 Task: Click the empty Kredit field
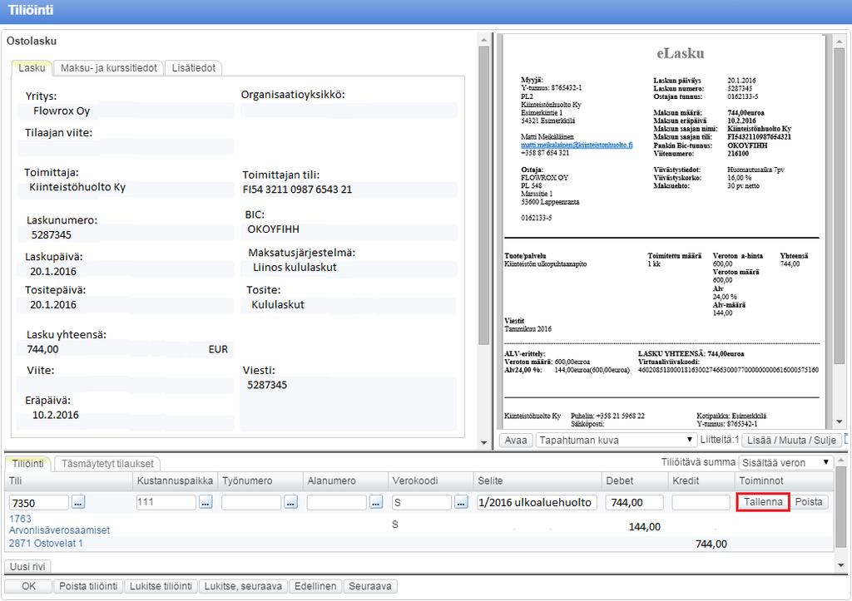click(x=701, y=502)
